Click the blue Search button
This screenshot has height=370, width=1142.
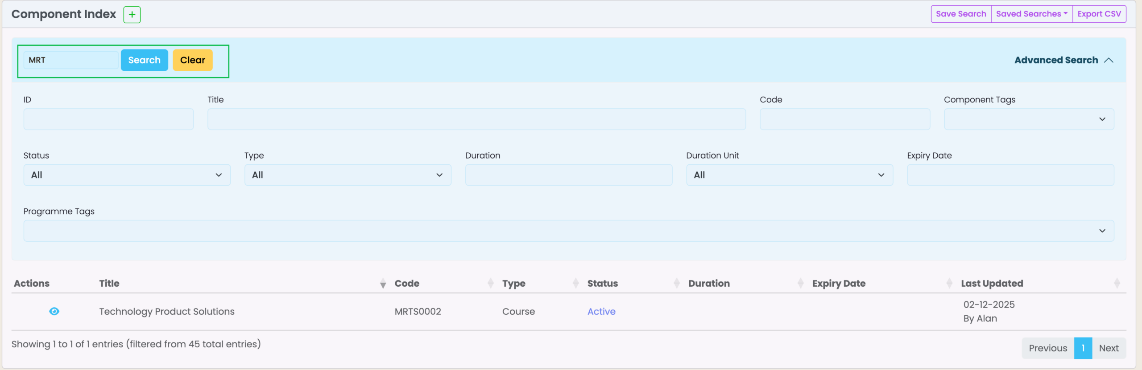pos(144,60)
